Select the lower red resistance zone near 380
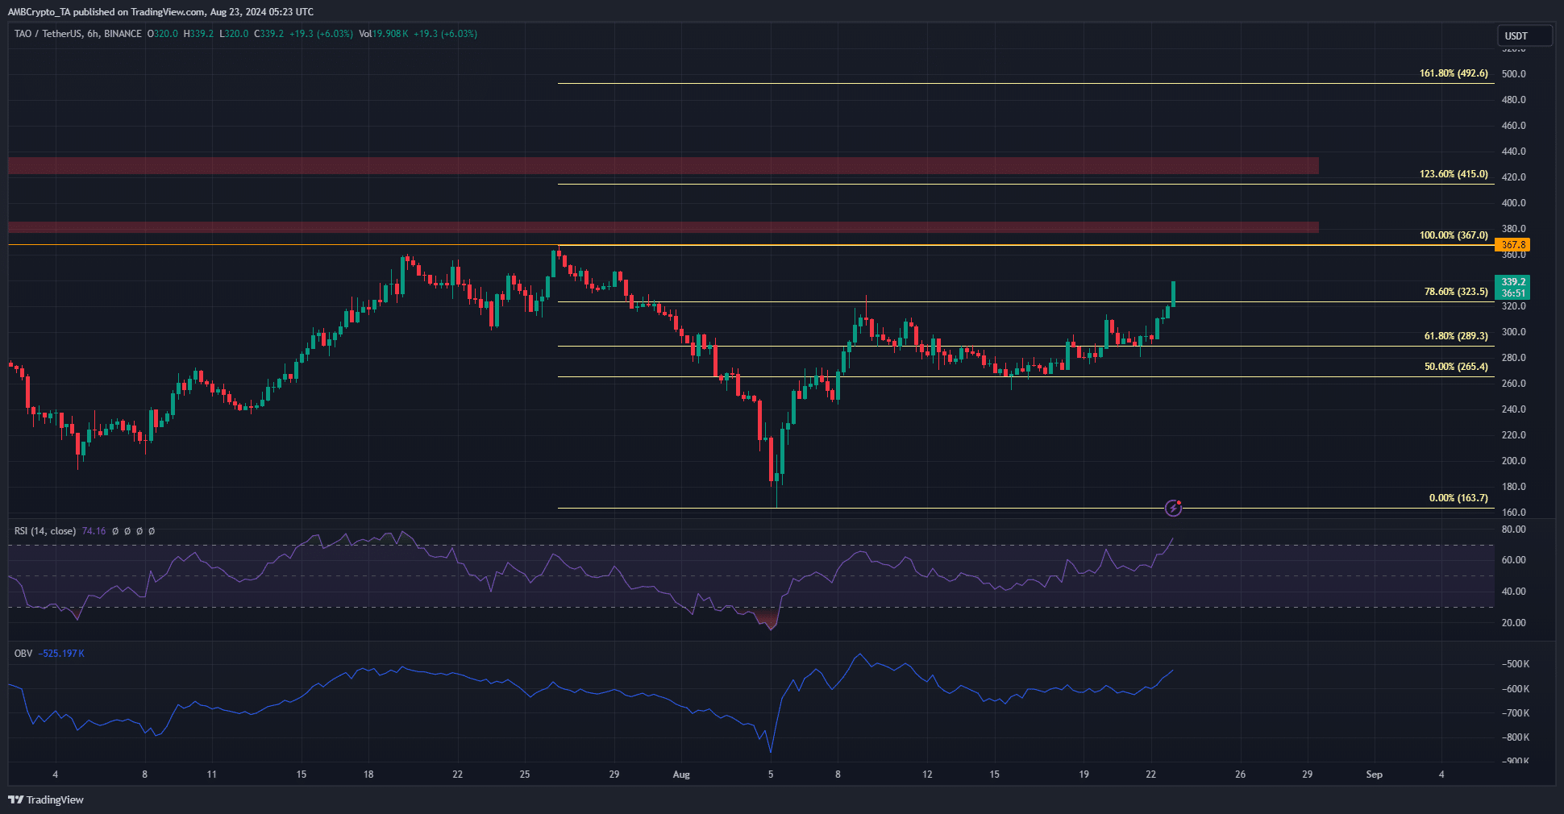 coord(663,227)
